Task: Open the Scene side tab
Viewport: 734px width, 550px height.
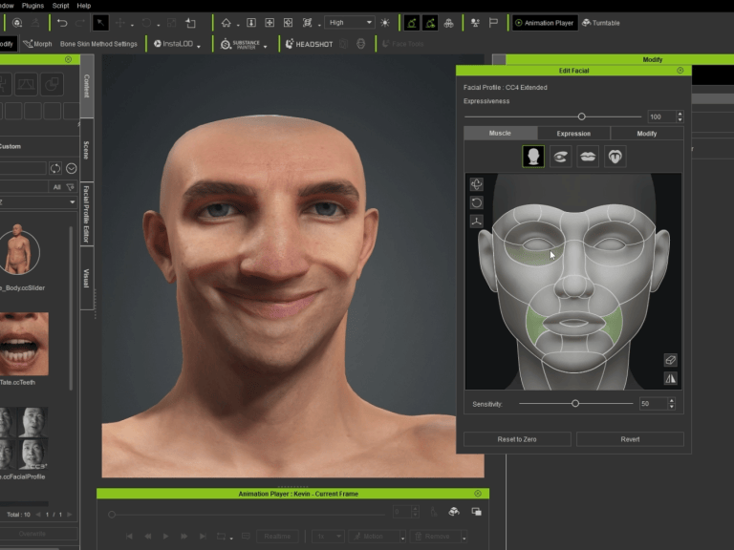Action: 87,150
